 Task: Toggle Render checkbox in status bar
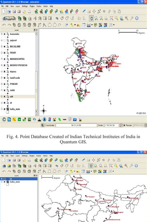click(x=124, y=125)
